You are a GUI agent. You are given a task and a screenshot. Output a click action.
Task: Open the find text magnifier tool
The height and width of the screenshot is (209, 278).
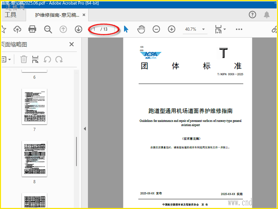pyautogui.click(x=48, y=29)
